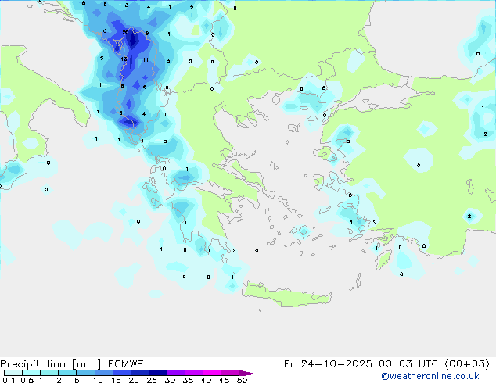Click the 20 mm value on the map

pos(125,33)
